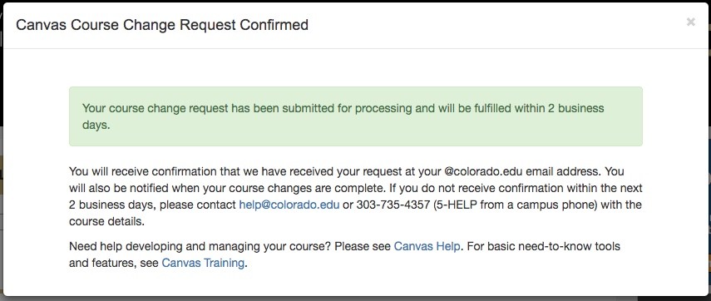The width and height of the screenshot is (711, 301).
Task: Close the Course Change Request Confirmed dialog
Action: (x=690, y=22)
